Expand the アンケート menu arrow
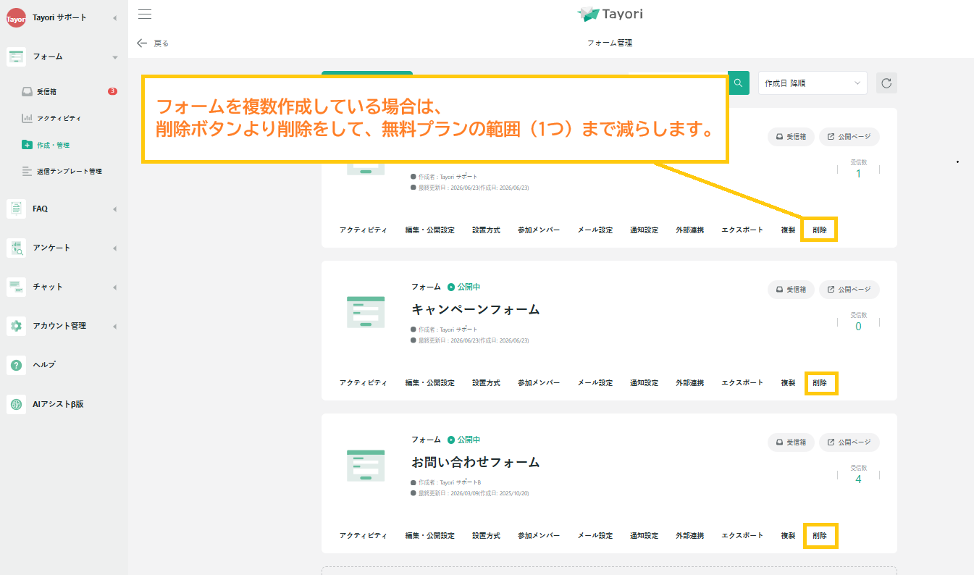 (x=115, y=248)
